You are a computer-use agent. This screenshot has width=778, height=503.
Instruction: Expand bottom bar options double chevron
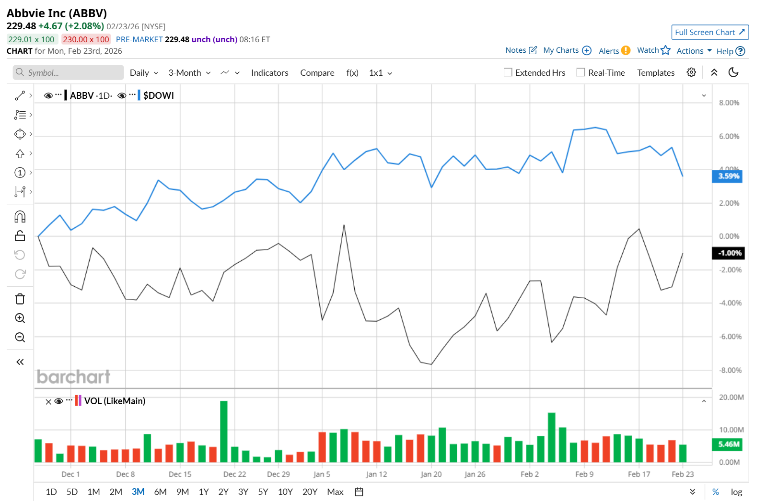point(693,492)
